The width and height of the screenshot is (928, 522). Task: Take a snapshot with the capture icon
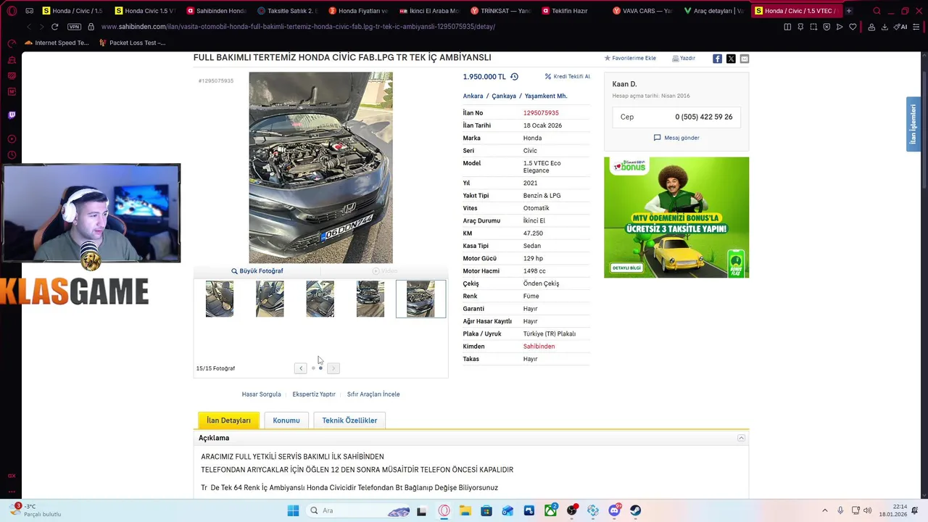click(813, 27)
